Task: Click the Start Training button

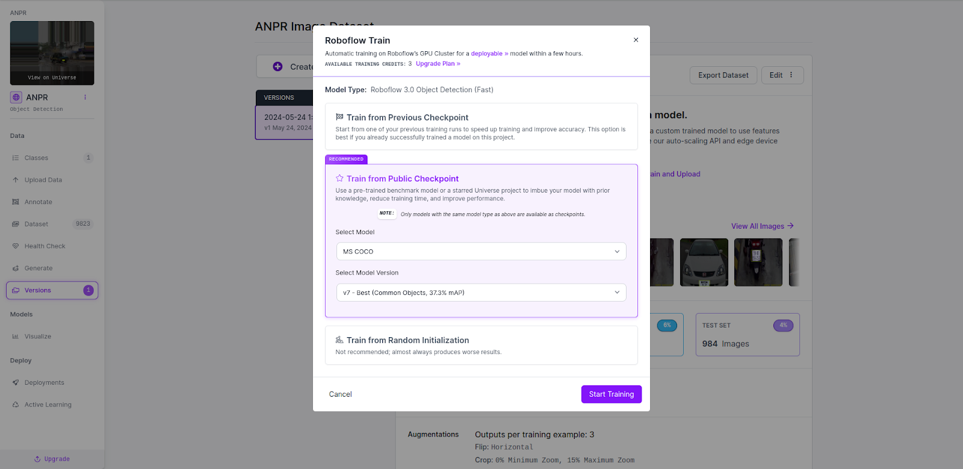Action: point(612,394)
